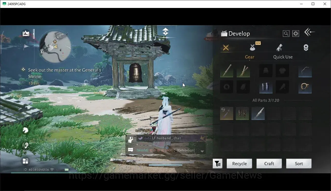331x191 pixels.
Task: Open the inventory filter funnel
Action: (217, 164)
